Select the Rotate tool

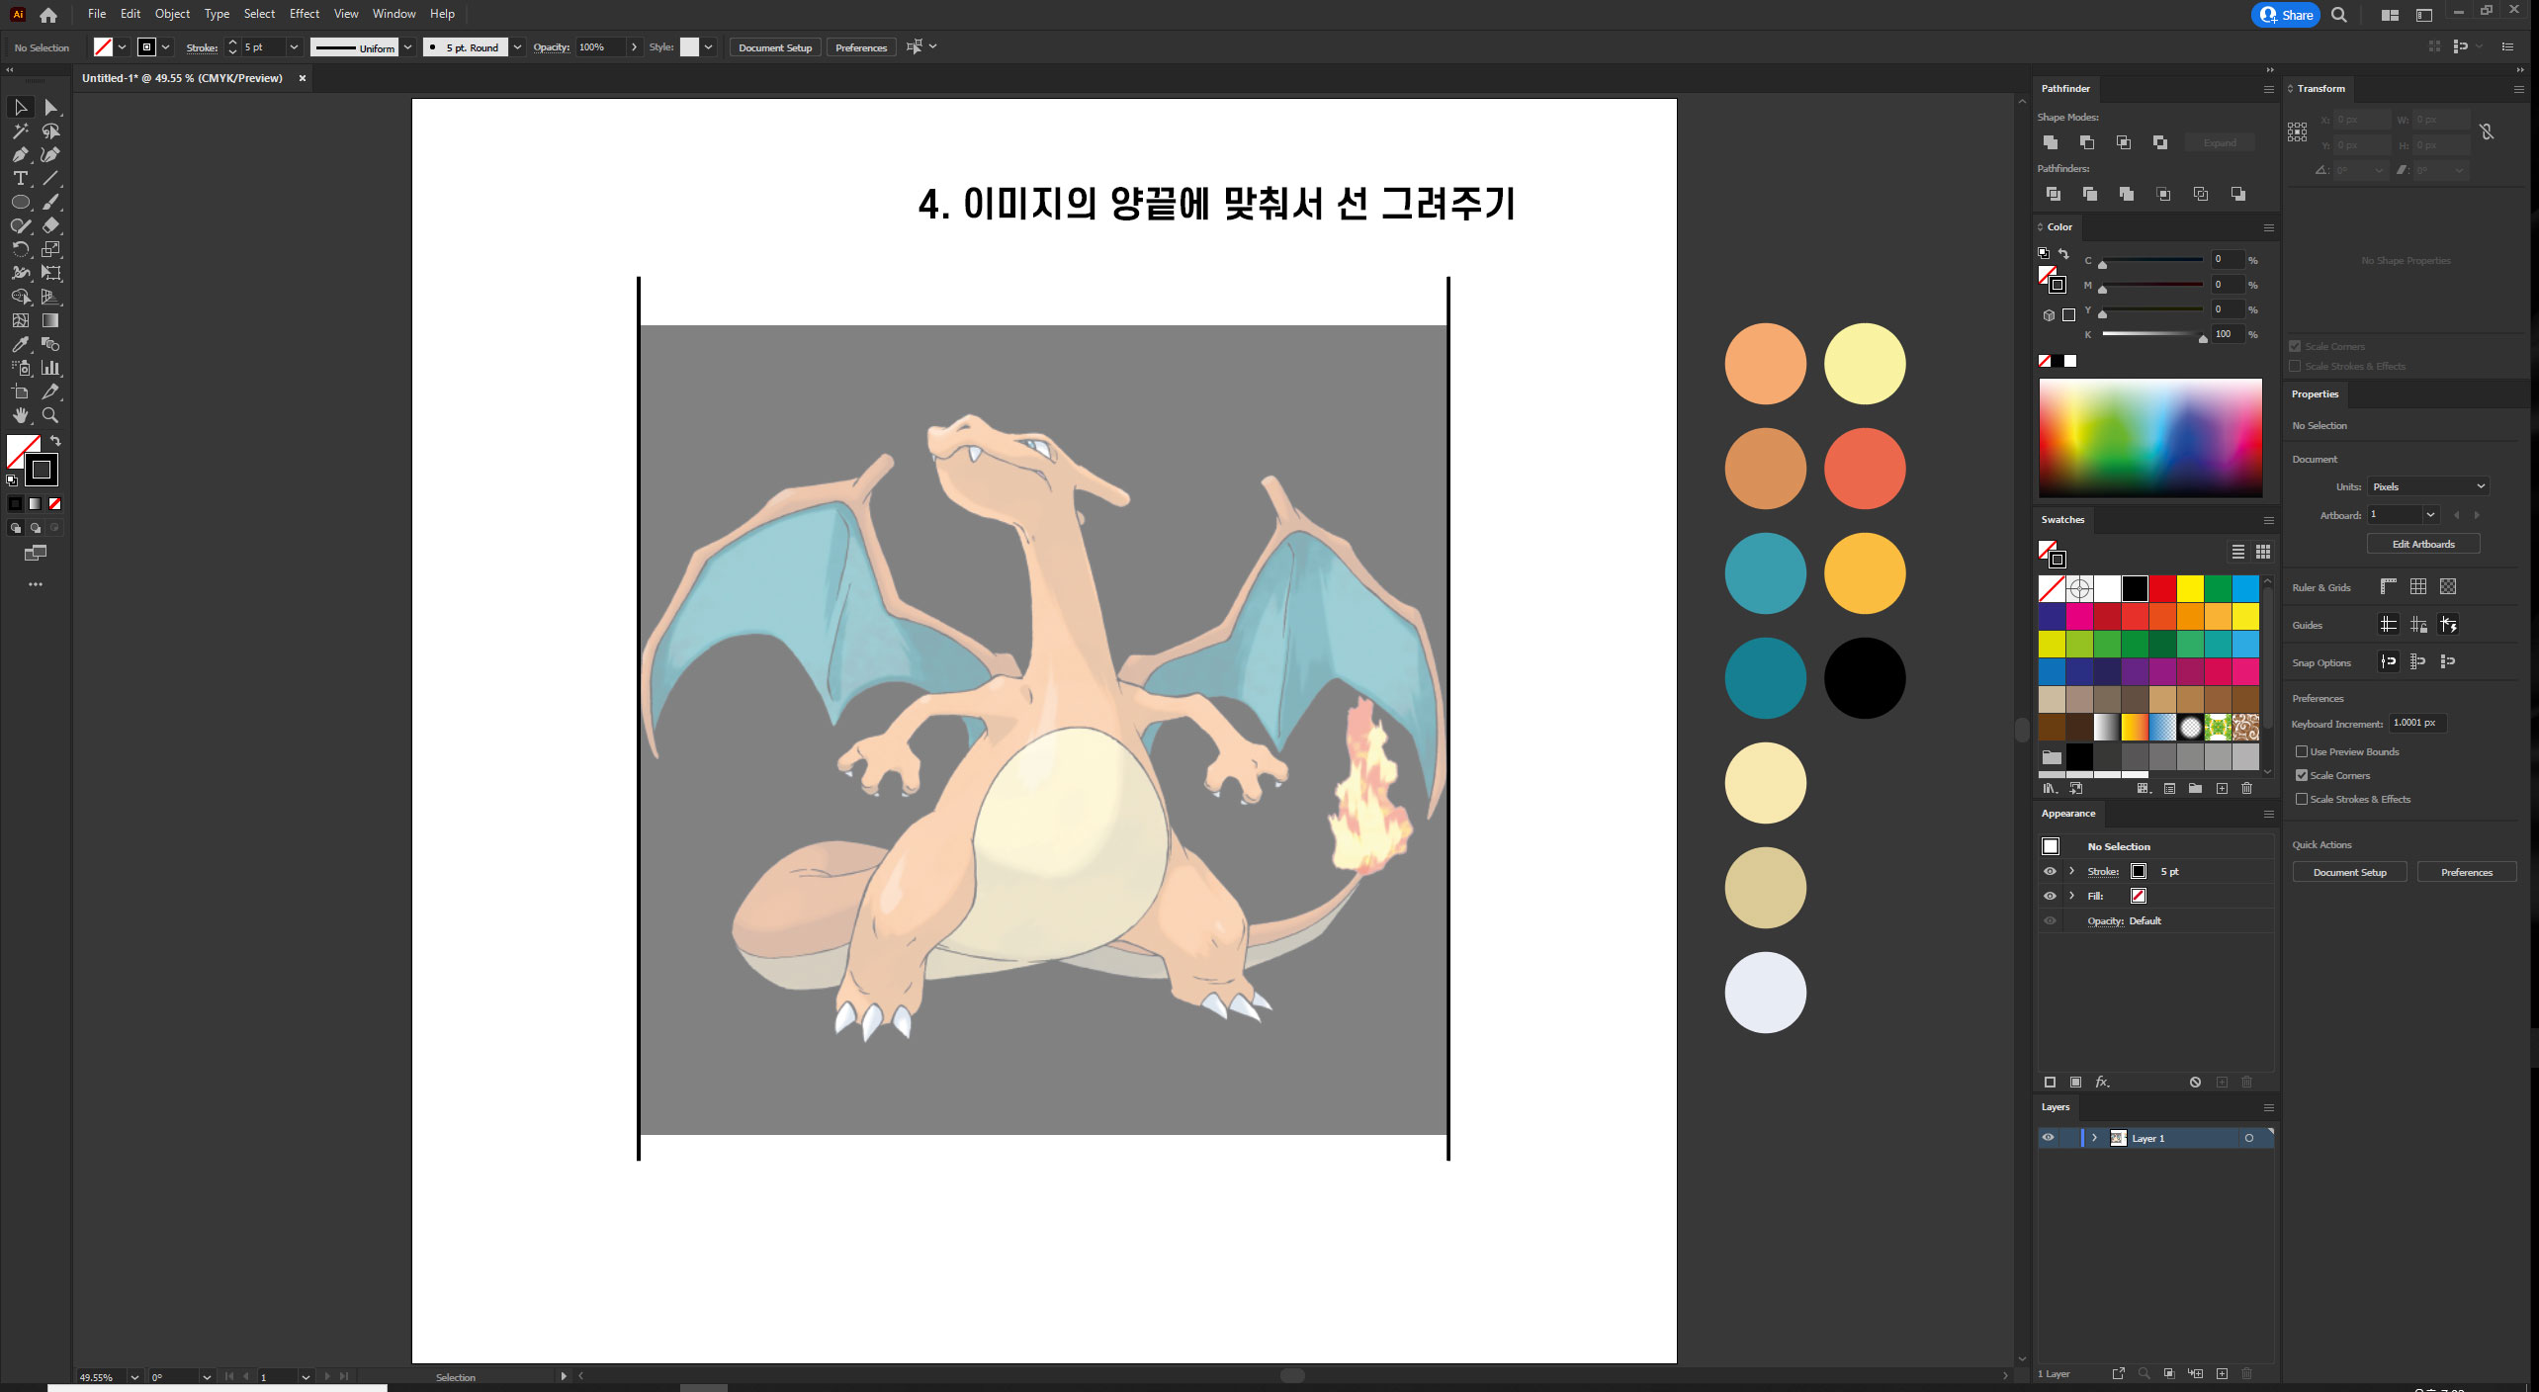click(20, 249)
